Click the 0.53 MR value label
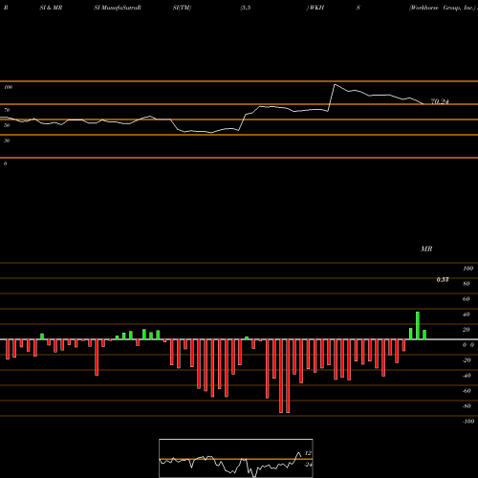Image resolution: width=478 pixels, height=478 pixels. click(443, 280)
